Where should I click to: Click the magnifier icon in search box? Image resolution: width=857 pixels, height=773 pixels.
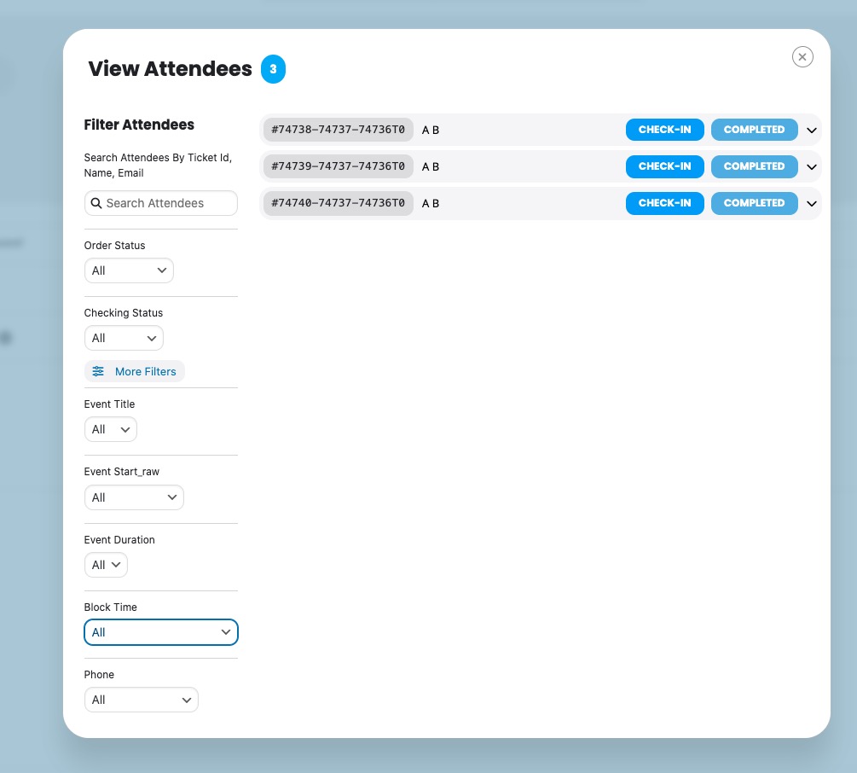click(96, 203)
